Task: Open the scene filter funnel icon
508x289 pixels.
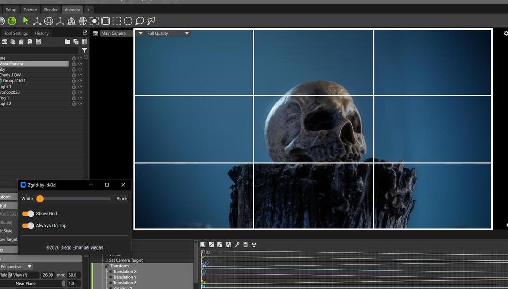Action: (84, 50)
